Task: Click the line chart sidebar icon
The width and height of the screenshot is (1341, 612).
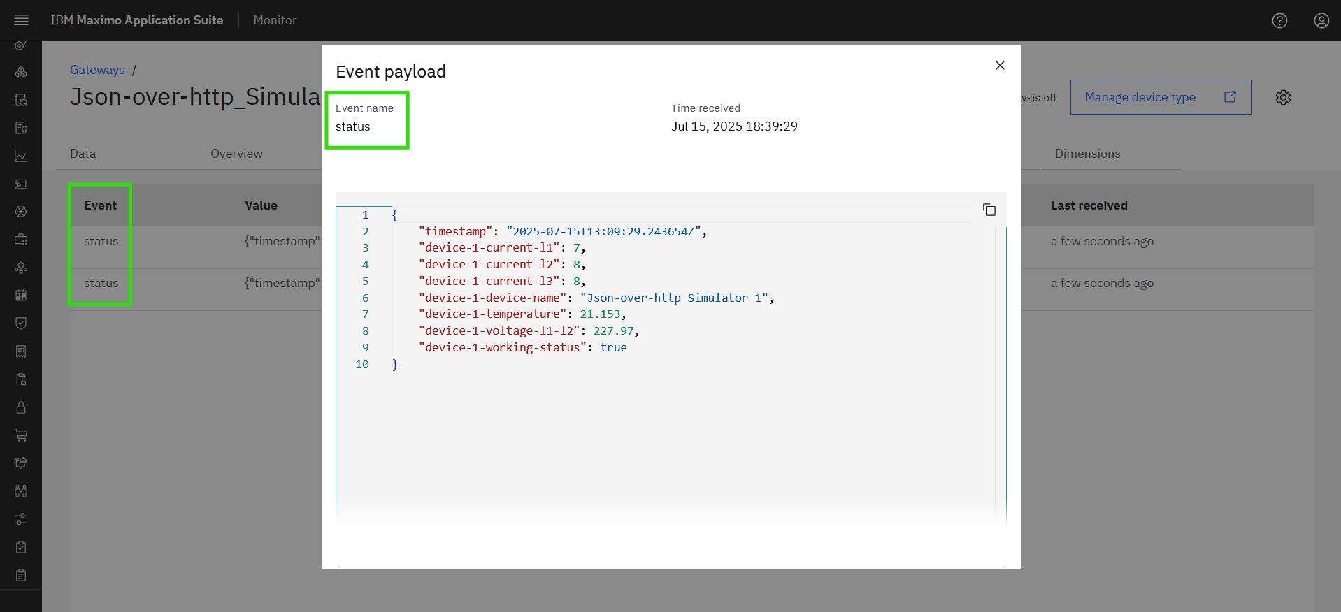Action: 21,156
